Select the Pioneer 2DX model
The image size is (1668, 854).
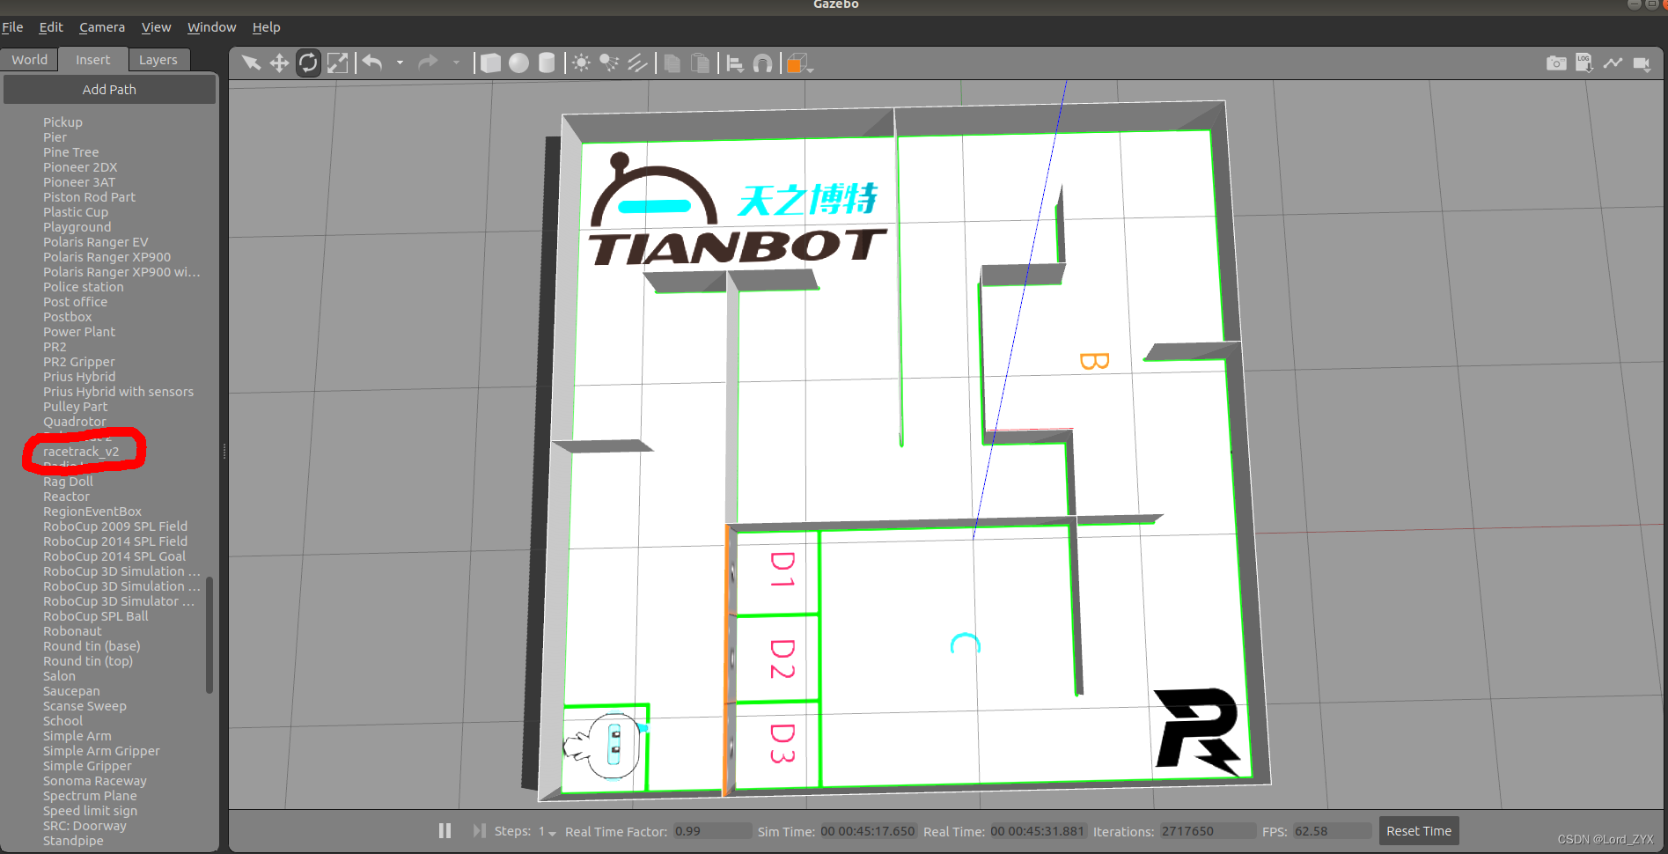coord(80,167)
